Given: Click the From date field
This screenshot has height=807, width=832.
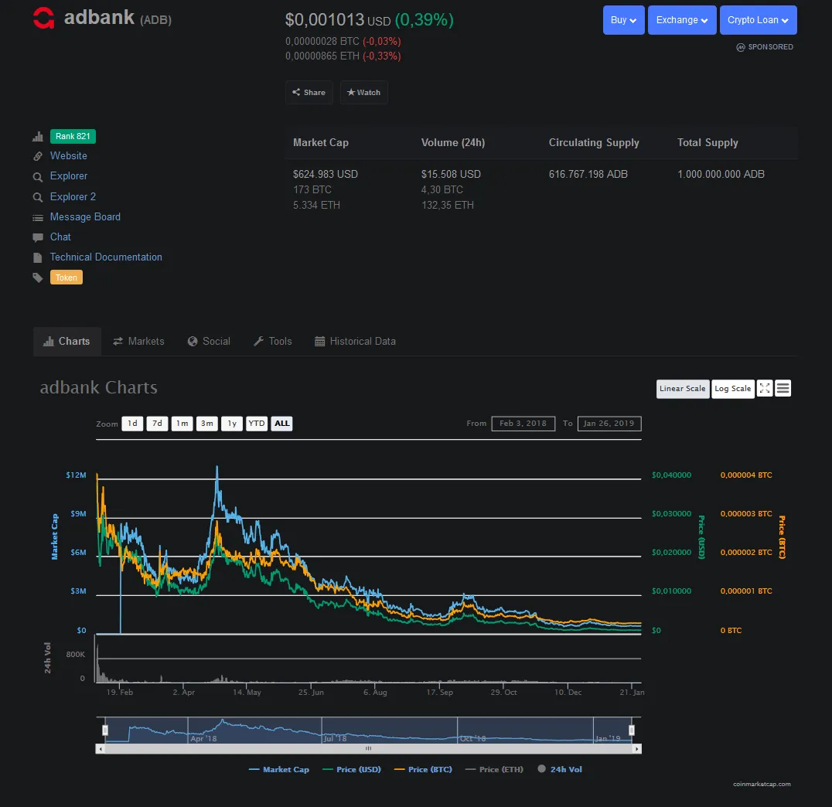Looking at the screenshot, I should coord(523,424).
